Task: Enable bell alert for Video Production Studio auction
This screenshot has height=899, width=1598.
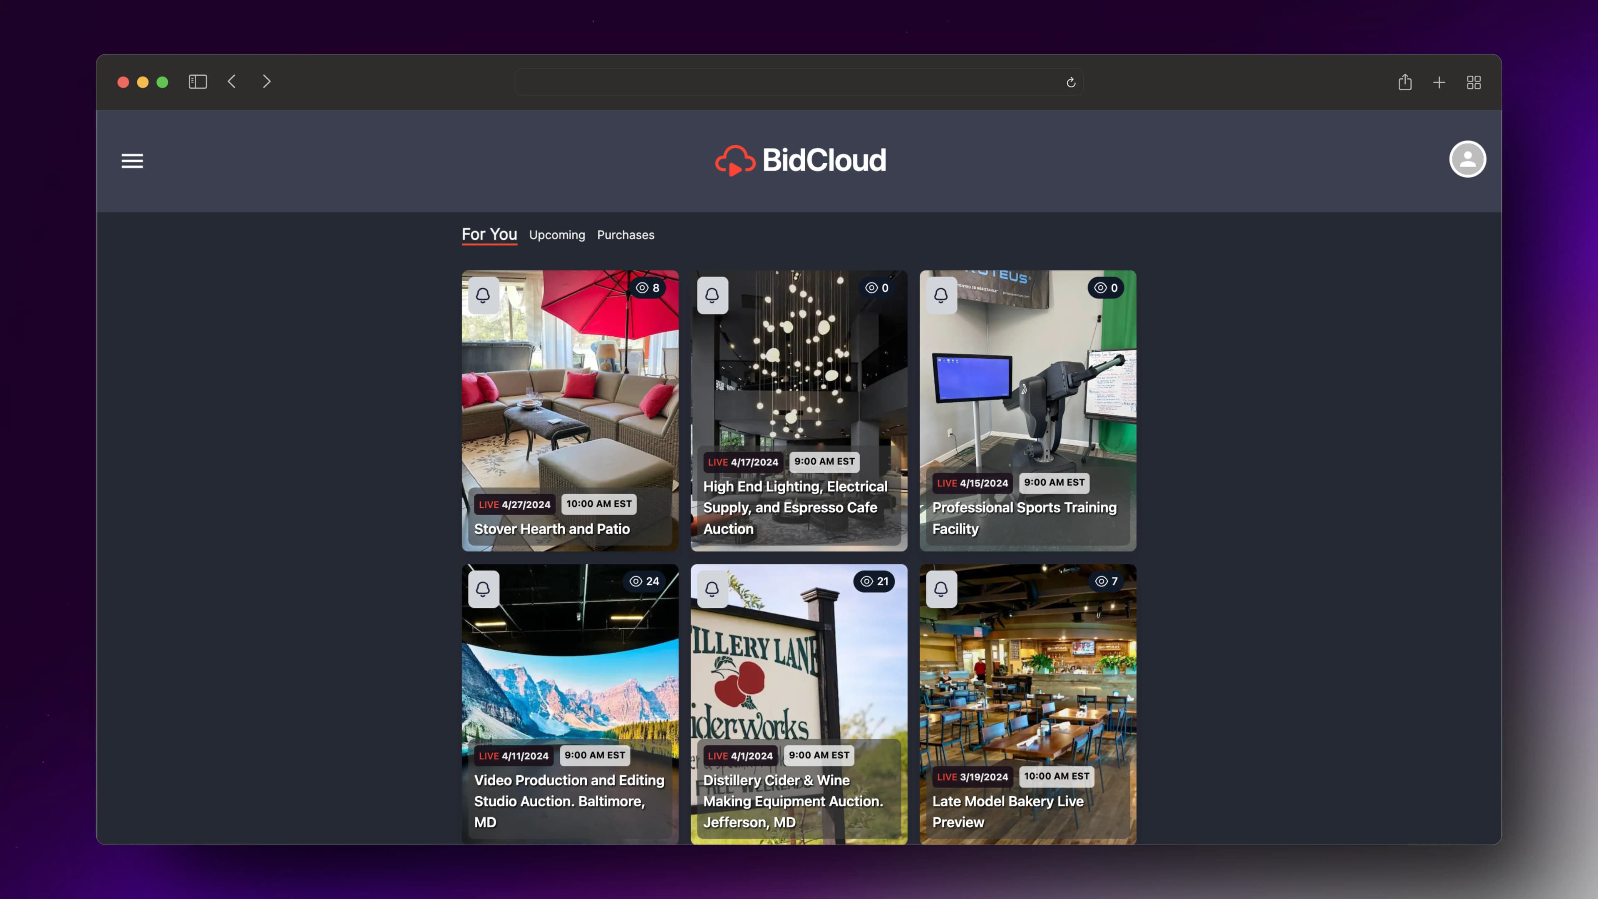Action: tap(483, 589)
